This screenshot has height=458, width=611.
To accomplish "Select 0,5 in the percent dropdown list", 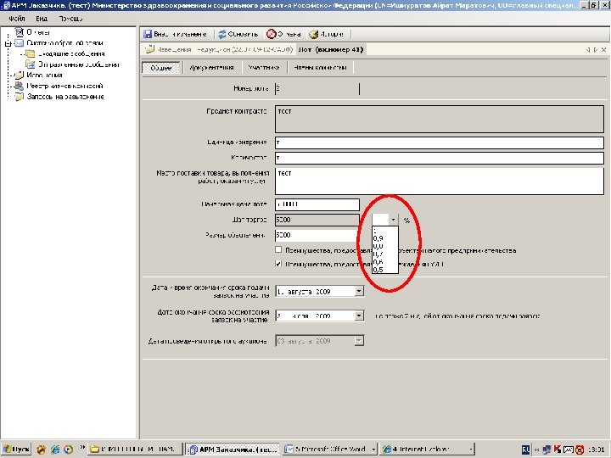I will (x=385, y=269).
